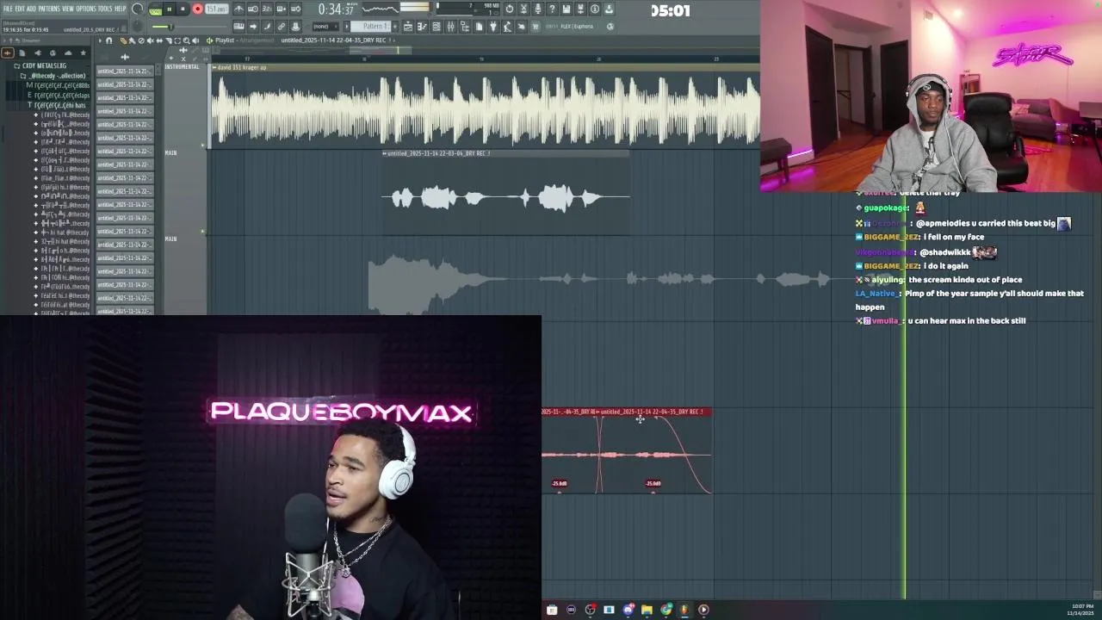The image size is (1102, 620).
Task: Open the FILE menu in FL Studio
Action: click(x=8, y=9)
